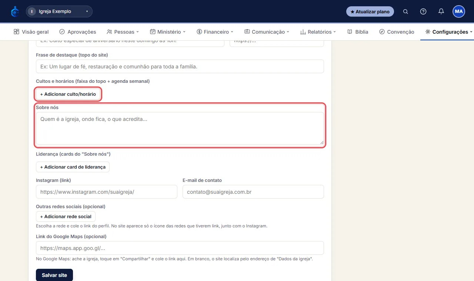
Task: Click the 'Outras redes sociais (opcional)' label
Action: coord(71,207)
